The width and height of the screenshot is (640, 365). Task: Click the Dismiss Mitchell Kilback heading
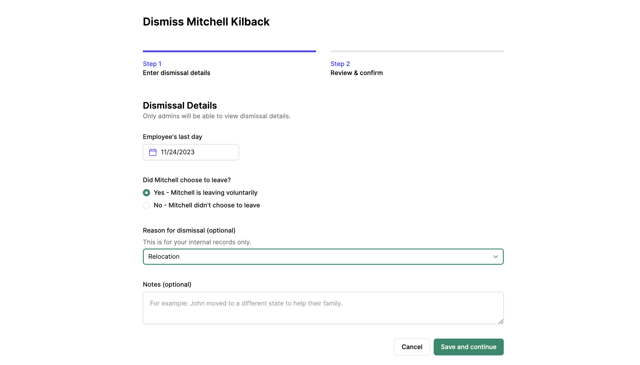[x=206, y=22]
